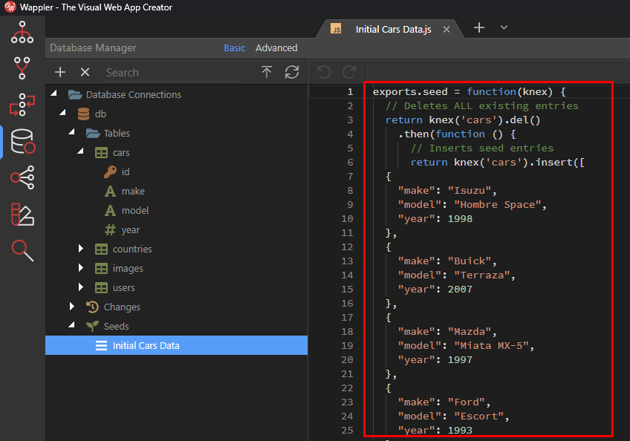The width and height of the screenshot is (630, 441).
Task: Click the redo icon in editor toolbar
Action: (349, 72)
